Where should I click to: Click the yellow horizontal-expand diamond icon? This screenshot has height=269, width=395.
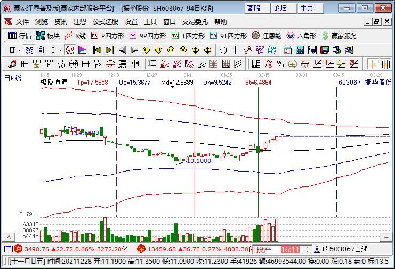pos(171,50)
